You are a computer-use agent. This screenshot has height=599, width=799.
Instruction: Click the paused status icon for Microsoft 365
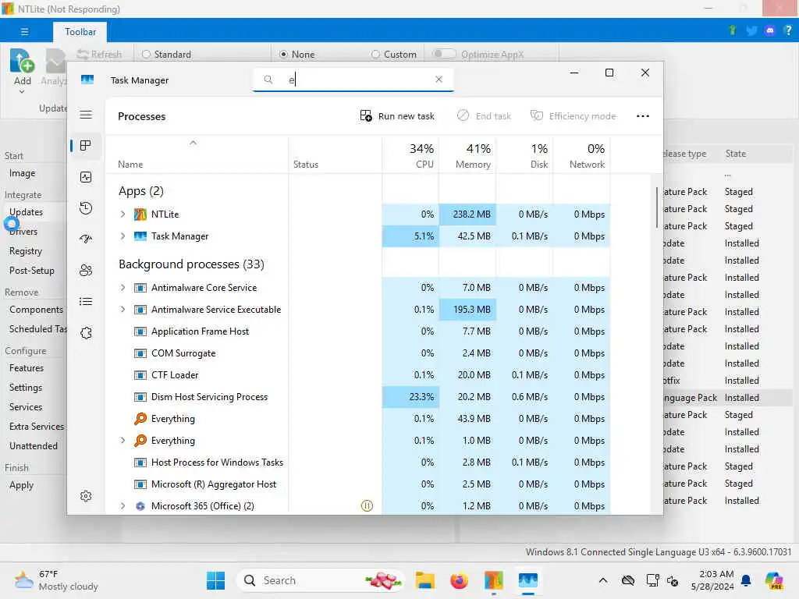pyautogui.click(x=367, y=505)
